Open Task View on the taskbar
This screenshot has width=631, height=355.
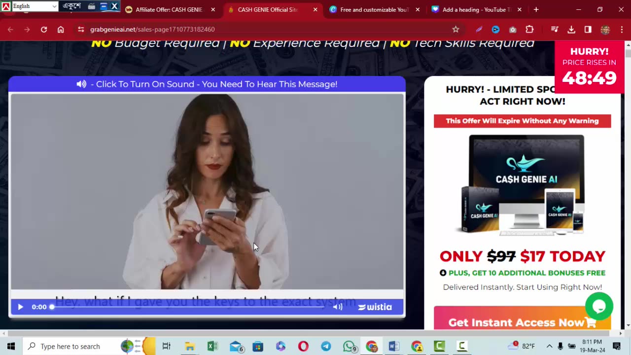pyautogui.click(x=166, y=346)
